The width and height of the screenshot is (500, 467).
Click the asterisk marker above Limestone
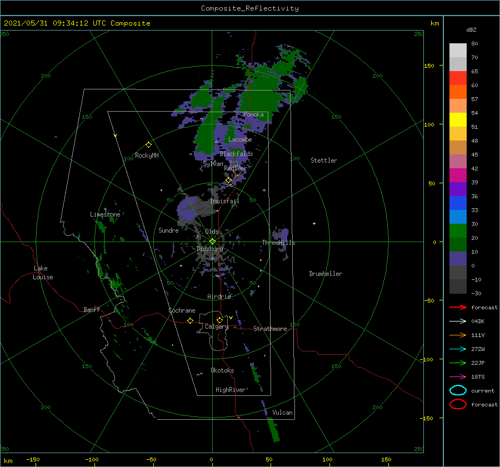coord(105,209)
